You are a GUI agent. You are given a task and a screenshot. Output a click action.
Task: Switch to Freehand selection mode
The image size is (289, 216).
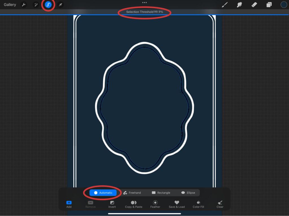coord(132,193)
